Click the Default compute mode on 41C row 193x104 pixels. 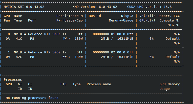173,39
